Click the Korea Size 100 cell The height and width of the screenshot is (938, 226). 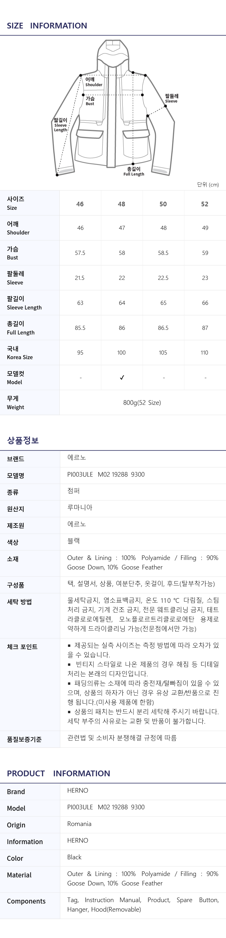pyautogui.click(x=121, y=353)
